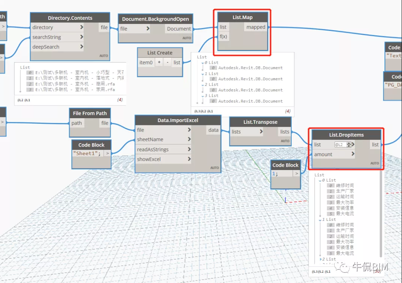Open the deepSearch port chevron
402x283 pixels.
click(x=82, y=47)
